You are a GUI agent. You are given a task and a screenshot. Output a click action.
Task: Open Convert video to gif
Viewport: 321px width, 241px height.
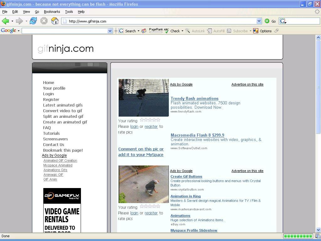[x=62, y=111]
